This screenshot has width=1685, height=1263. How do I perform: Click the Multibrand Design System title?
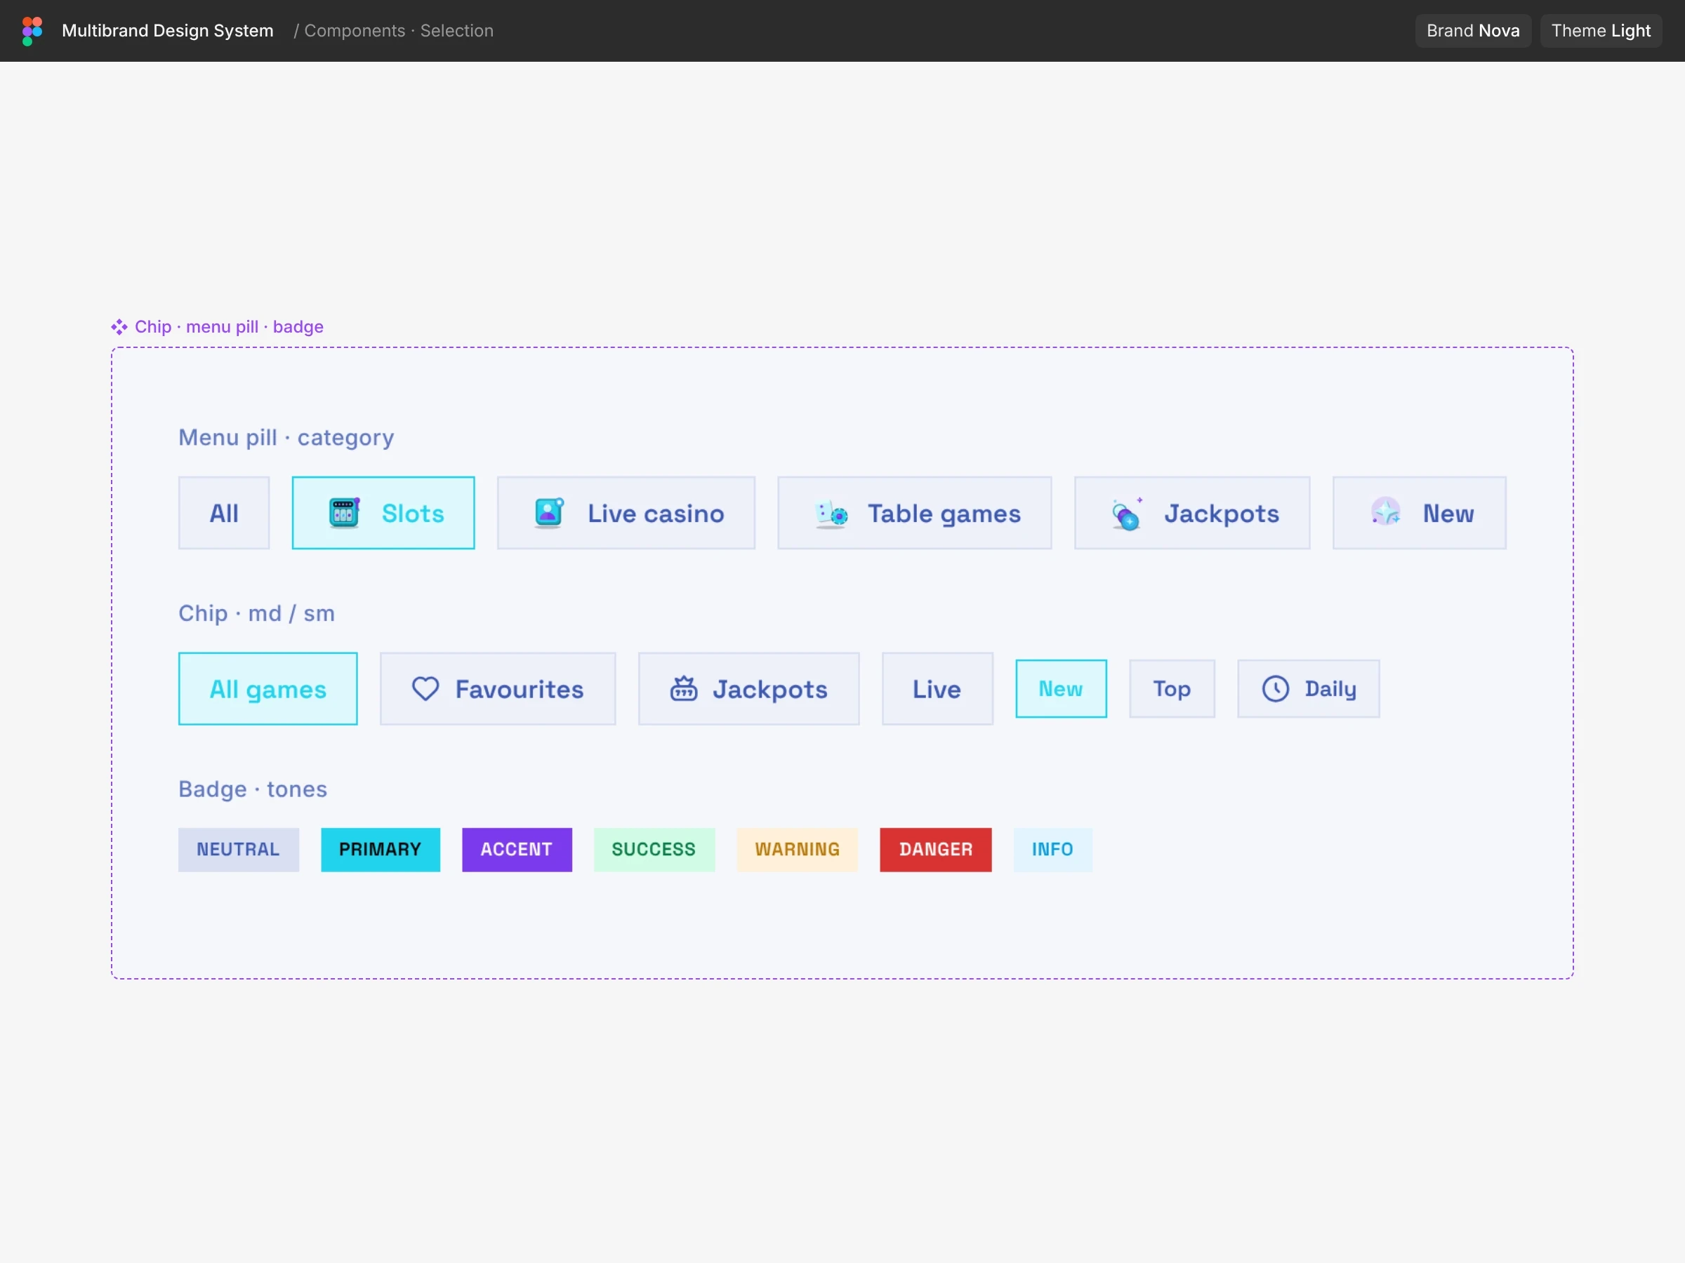pyautogui.click(x=168, y=31)
